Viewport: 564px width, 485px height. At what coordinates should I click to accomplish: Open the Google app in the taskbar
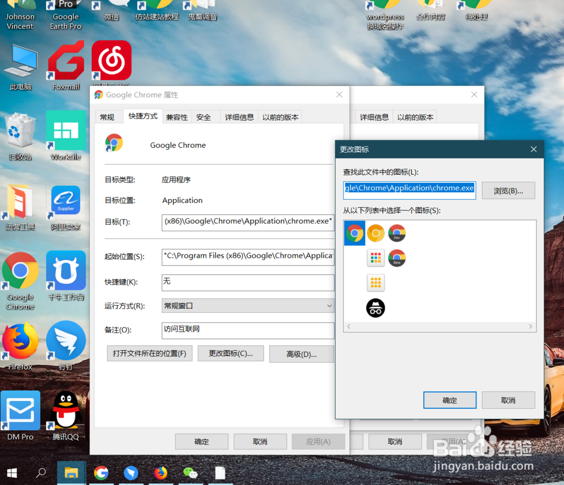(101, 473)
